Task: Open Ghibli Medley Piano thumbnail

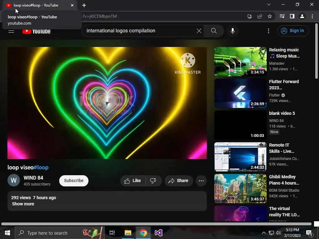Action: pyautogui.click(x=240, y=188)
